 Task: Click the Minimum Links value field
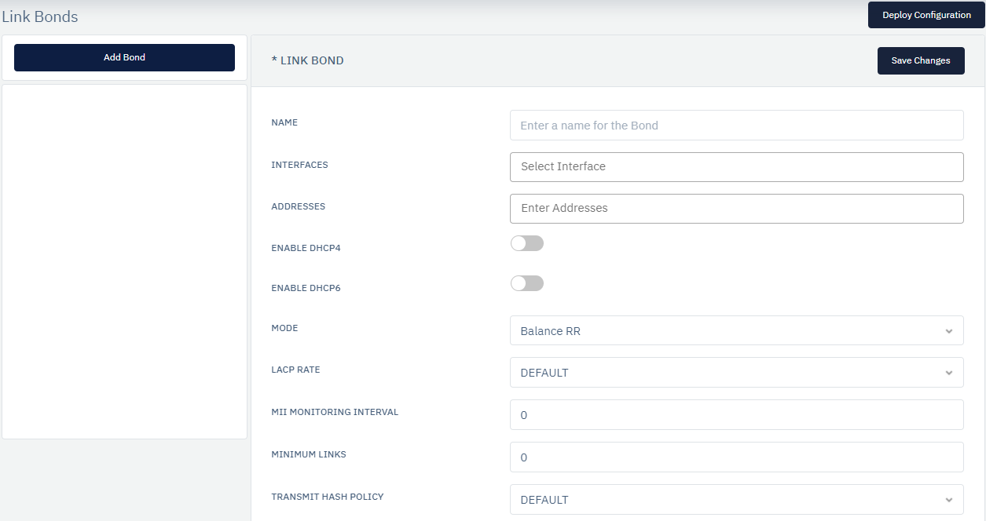(736, 457)
